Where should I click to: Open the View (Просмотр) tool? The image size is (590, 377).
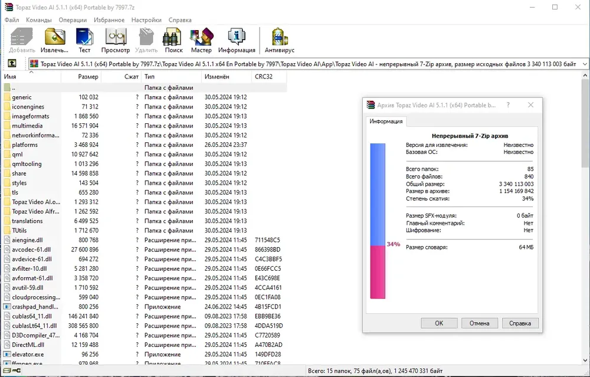point(115,40)
